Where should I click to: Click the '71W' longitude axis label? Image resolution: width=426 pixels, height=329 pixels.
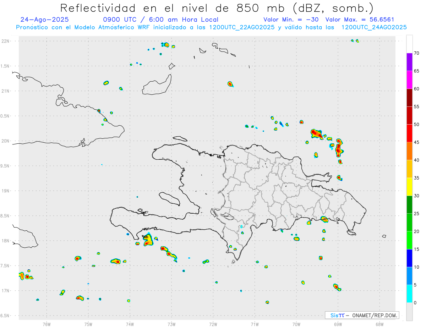click(x=255, y=324)
